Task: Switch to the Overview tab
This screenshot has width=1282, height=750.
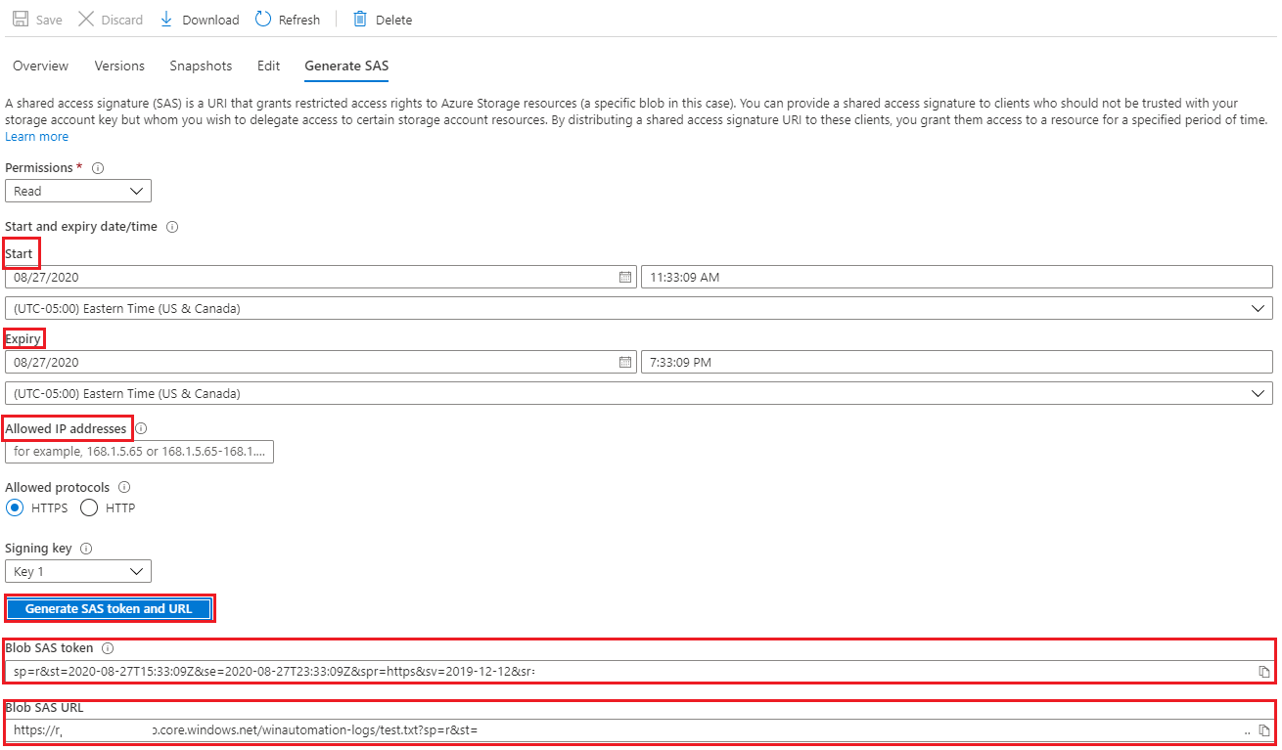Action: click(41, 66)
